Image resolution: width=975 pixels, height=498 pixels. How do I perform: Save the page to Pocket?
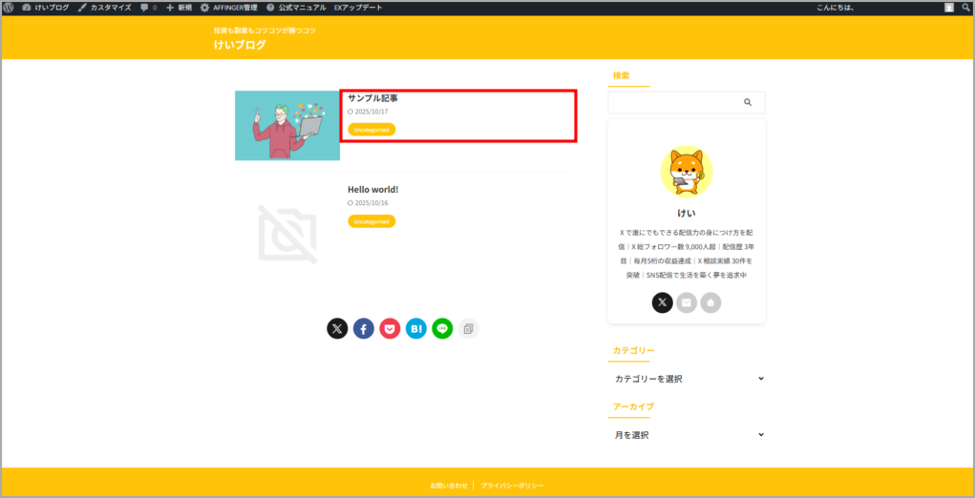[x=390, y=328]
